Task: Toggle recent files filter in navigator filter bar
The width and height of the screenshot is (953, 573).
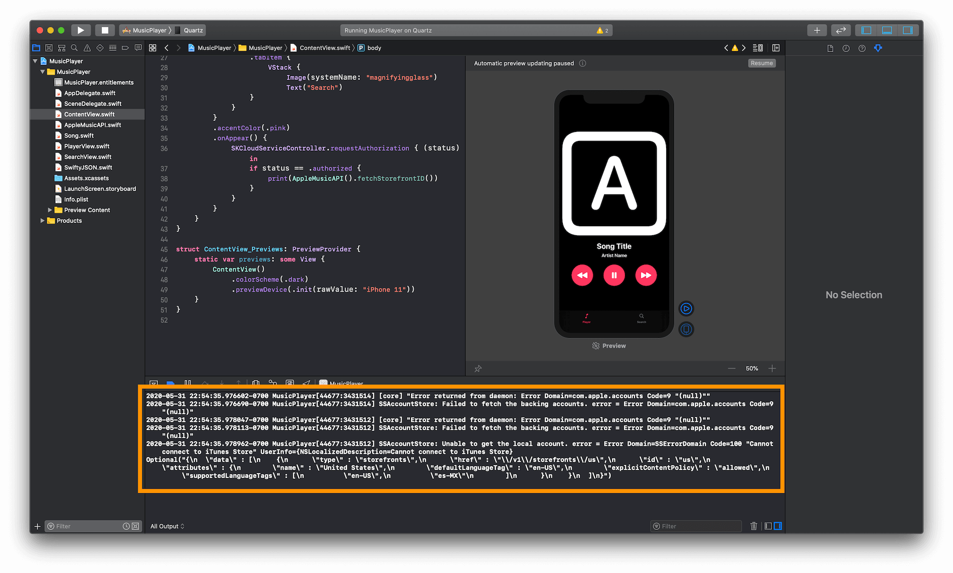Action: [x=126, y=526]
